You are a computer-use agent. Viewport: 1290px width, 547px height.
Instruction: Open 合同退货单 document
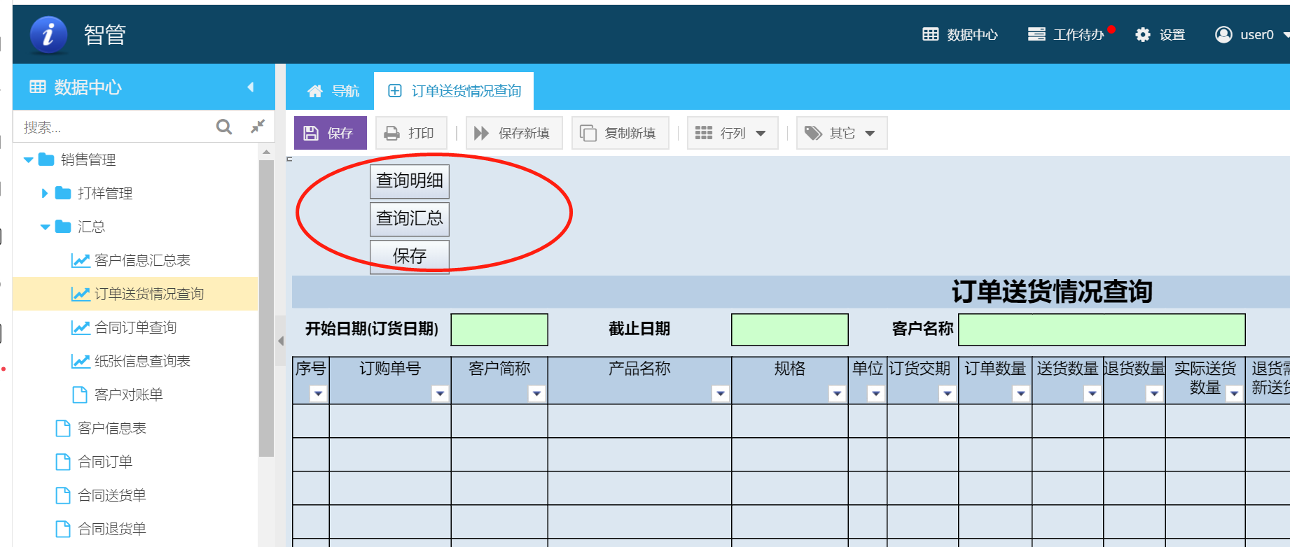(x=101, y=529)
